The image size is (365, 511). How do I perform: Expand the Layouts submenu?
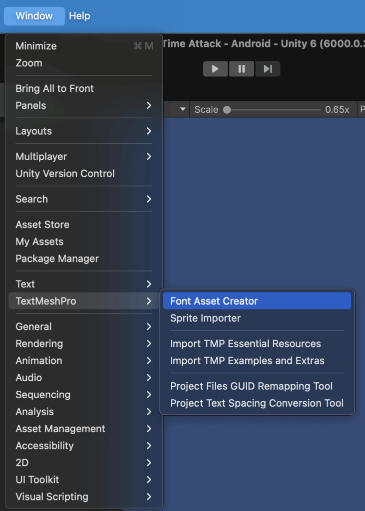pos(84,131)
